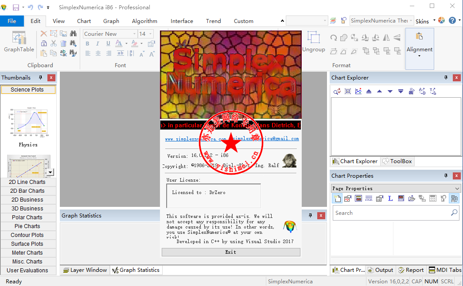Toggle center text alignment
Screen dimensions: 463x286
[98, 53]
